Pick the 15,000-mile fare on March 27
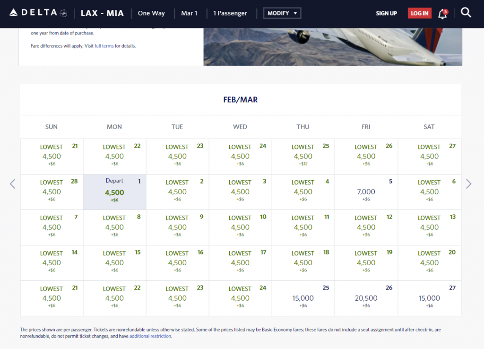 click(x=429, y=298)
